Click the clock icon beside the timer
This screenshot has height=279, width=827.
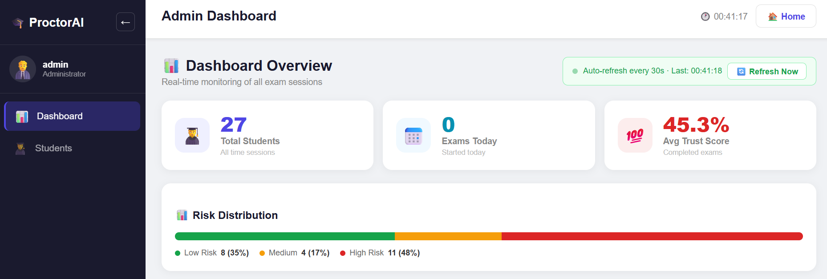coord(705,16)
